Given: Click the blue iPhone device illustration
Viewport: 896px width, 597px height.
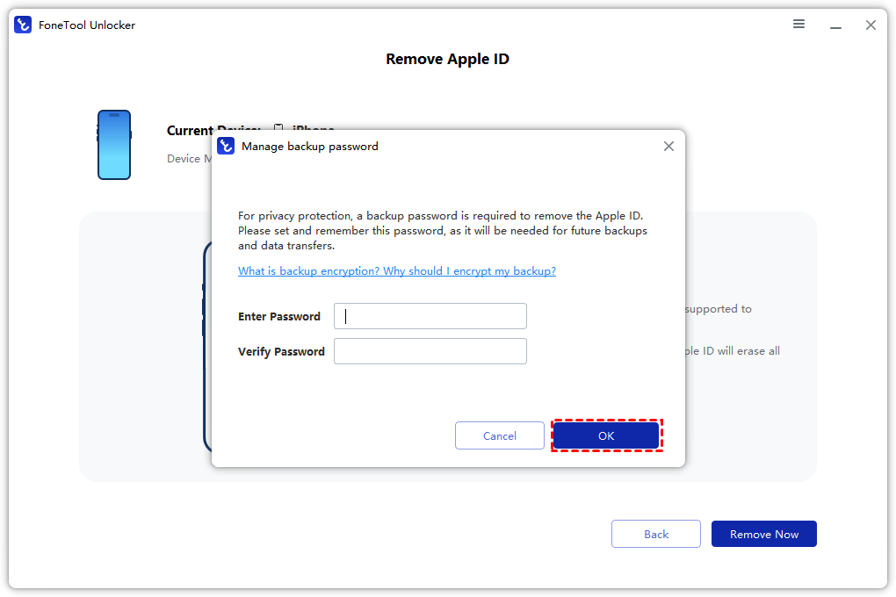Looking at the screenshot, I should coord(114,145).
